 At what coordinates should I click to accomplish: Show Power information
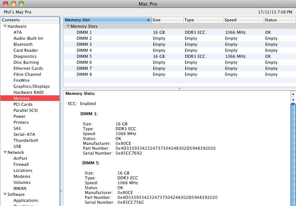(x=20, y=116)
